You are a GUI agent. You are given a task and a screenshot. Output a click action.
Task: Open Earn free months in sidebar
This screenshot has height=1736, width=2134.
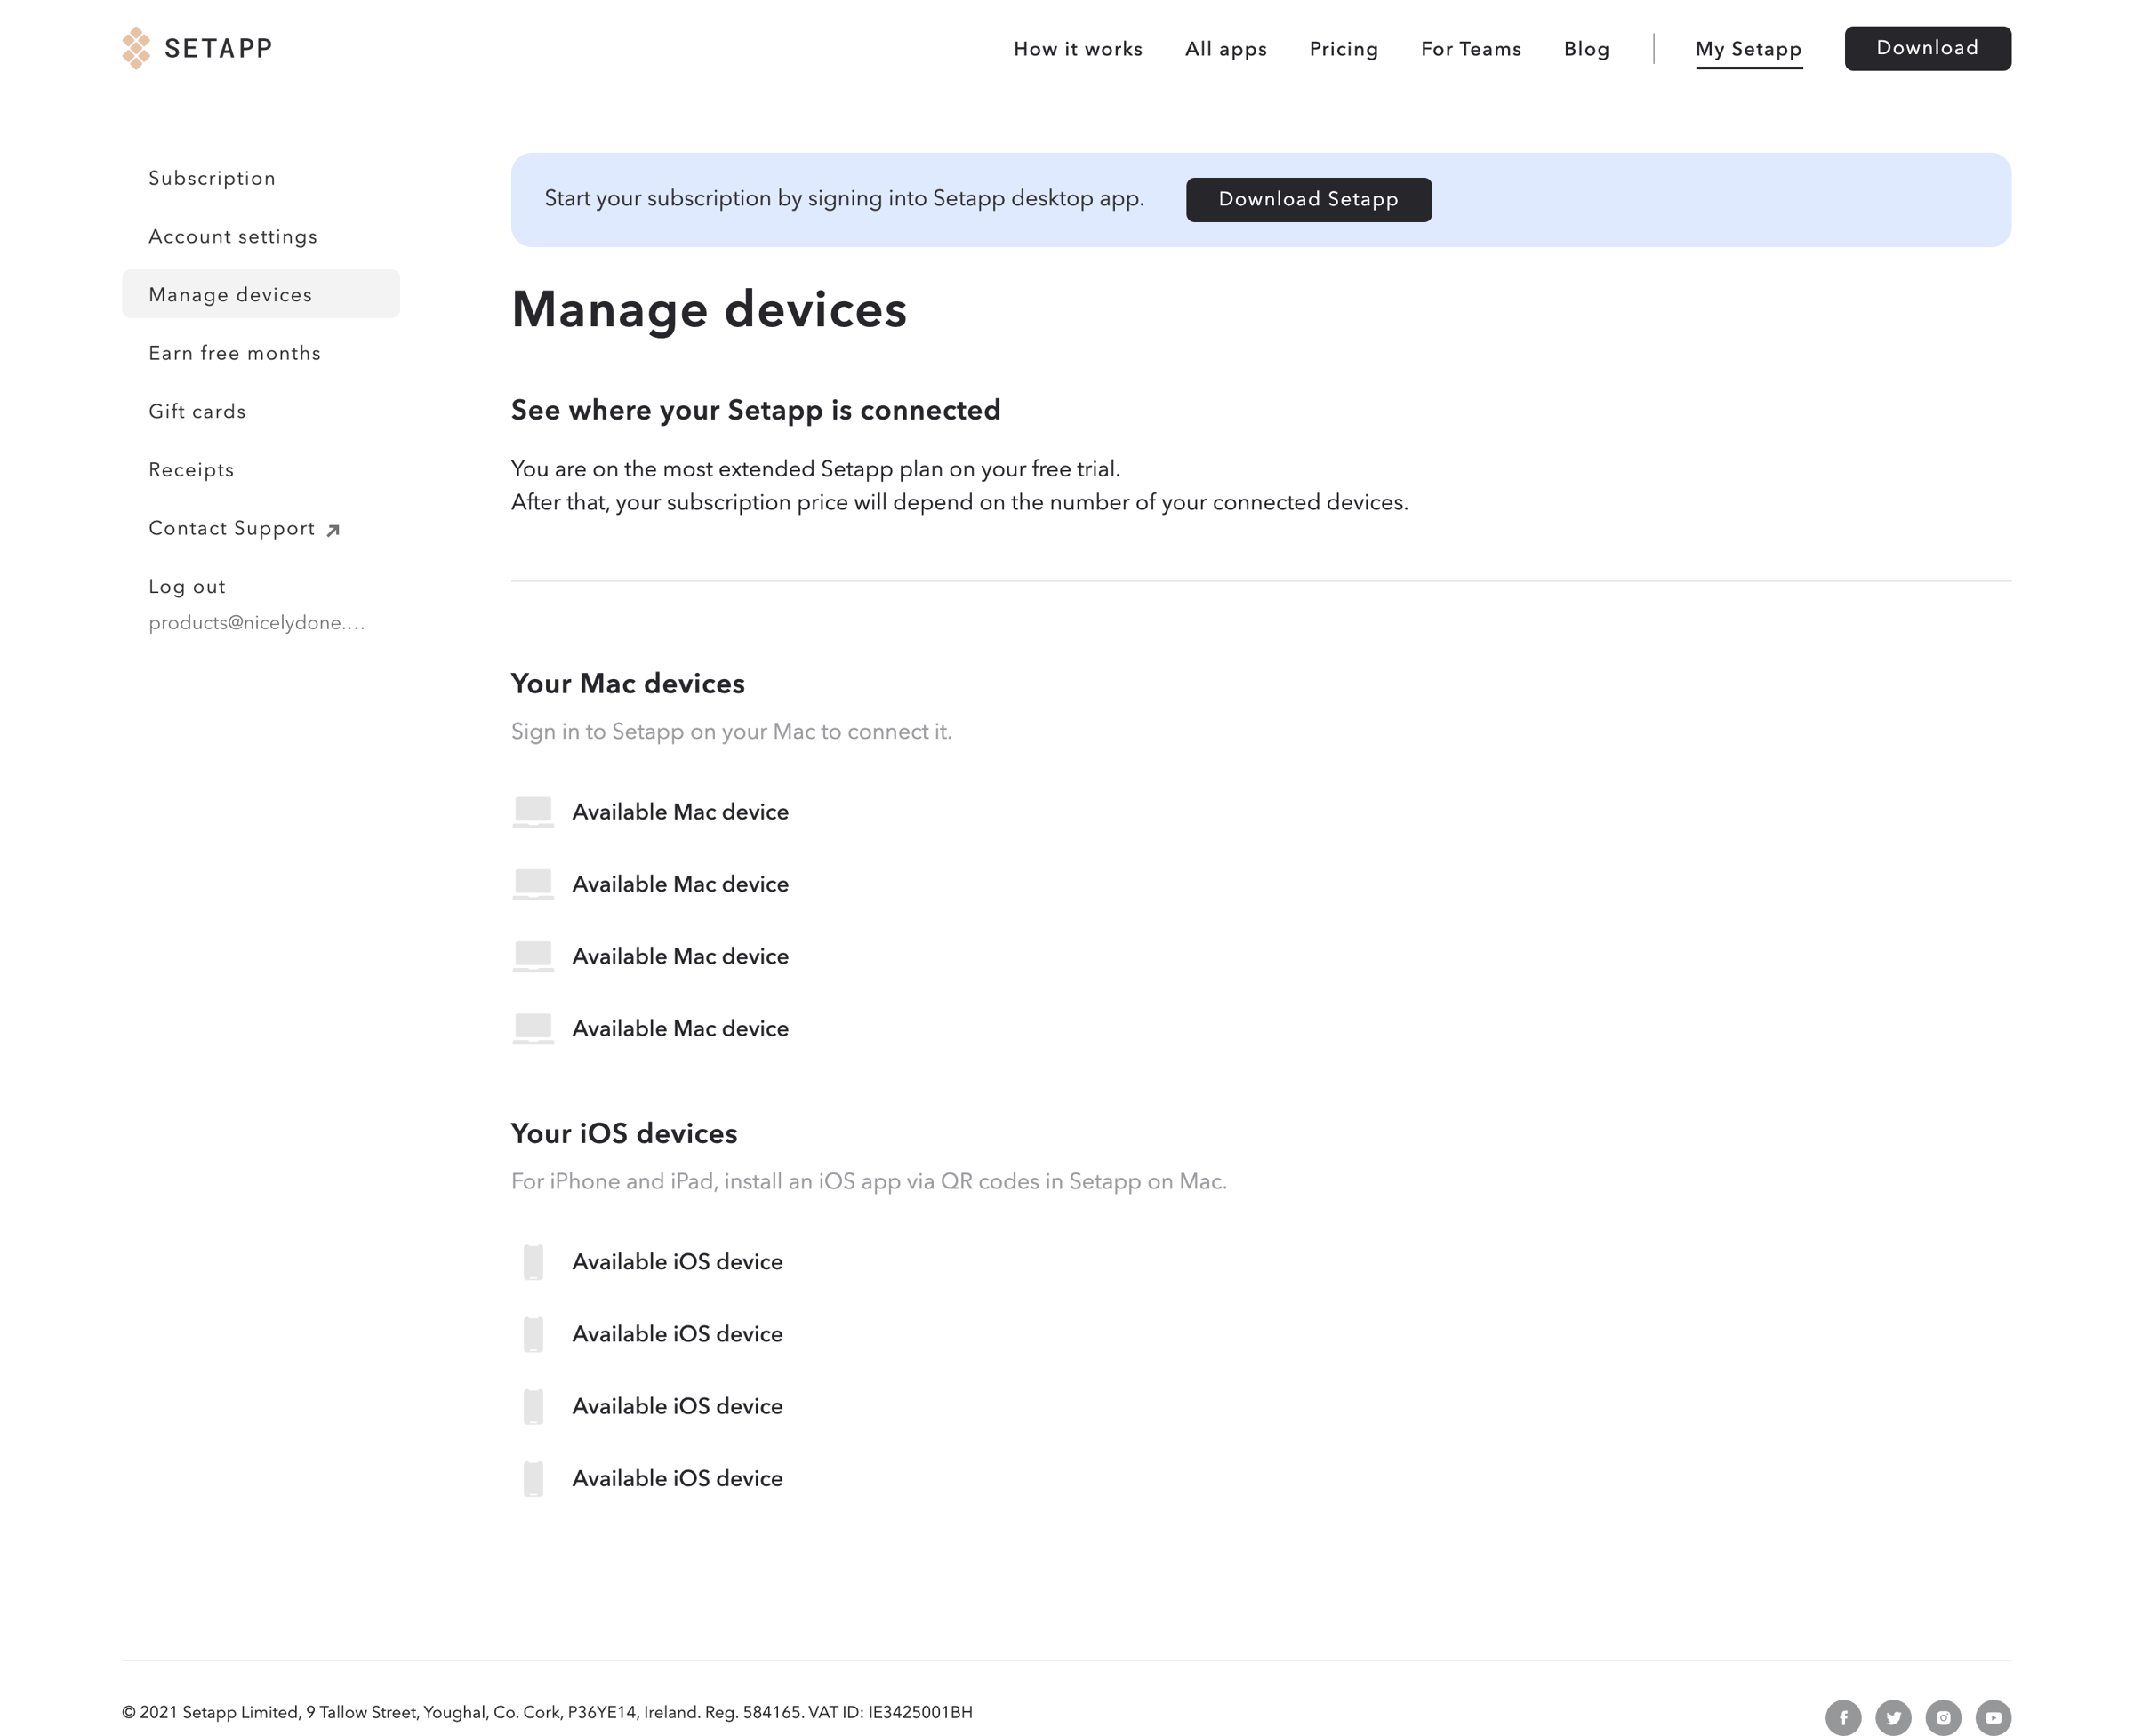coord(235,353)
